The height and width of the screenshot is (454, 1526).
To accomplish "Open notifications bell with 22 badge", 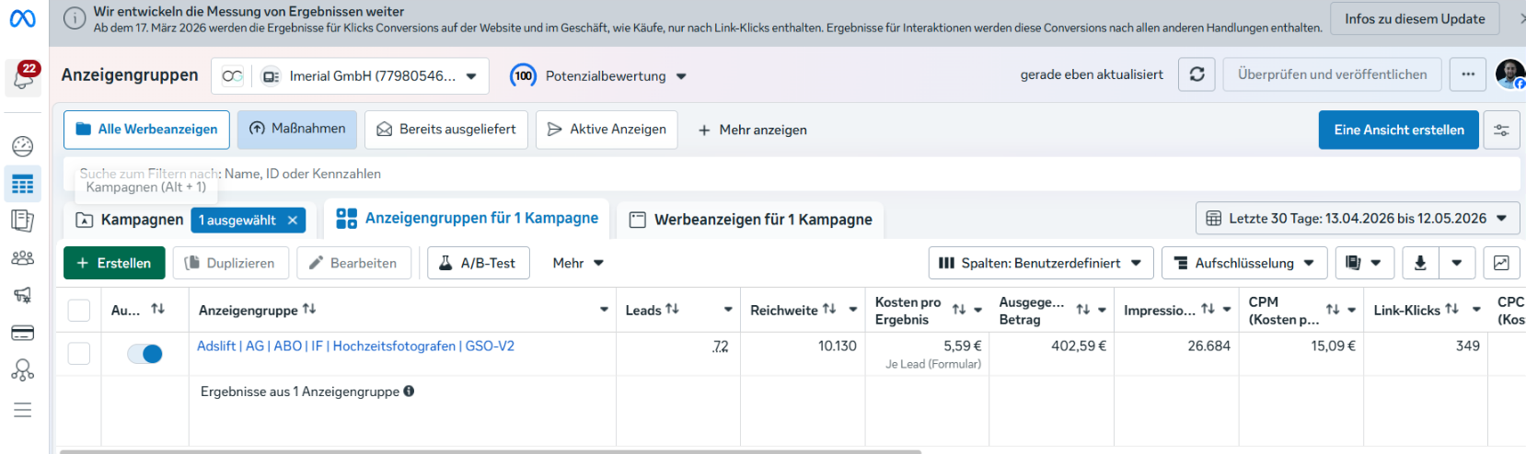I will [x=23, y=79].
